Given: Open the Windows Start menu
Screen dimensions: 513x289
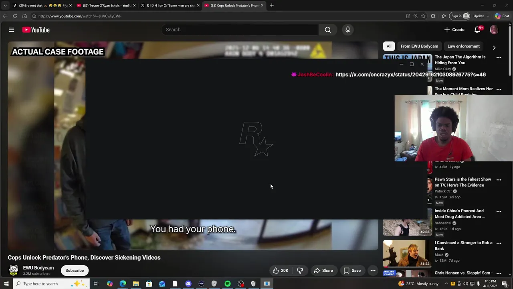Looking at the screenshot, I should (6, 284).
